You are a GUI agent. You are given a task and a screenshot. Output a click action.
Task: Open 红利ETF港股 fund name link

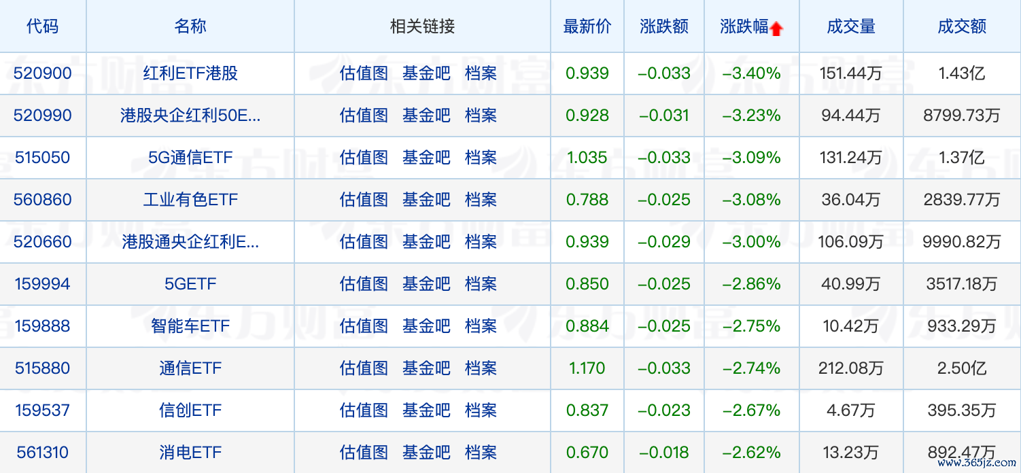[190, 73]
